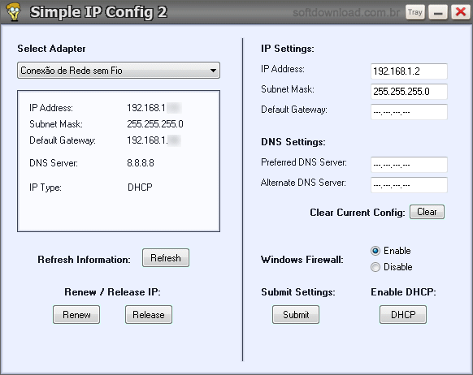The height and width of the screenshot is (375, 473).
Task: Select Disable for Windows Firewall
Action: [x=375, y=267]
